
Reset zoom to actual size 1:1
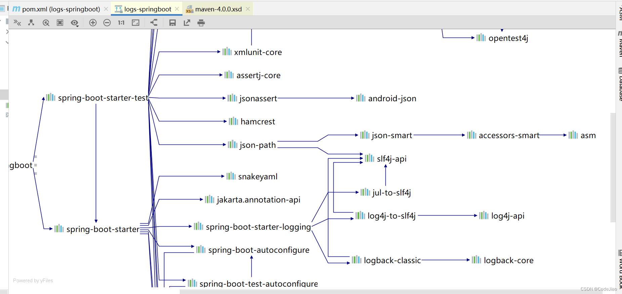(x=121, y=22)
